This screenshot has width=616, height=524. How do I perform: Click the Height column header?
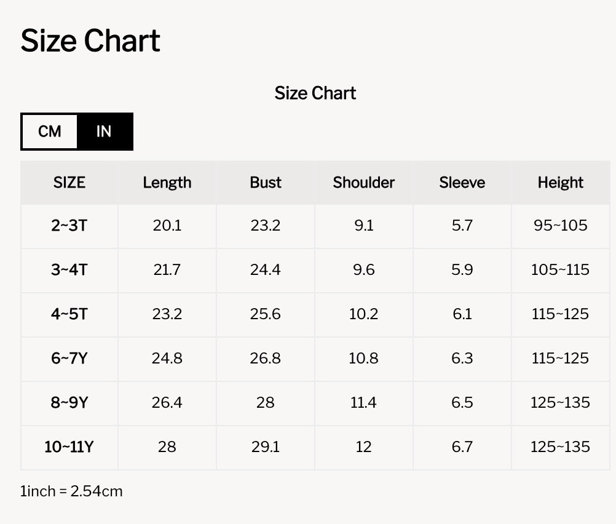[x=561, y=183]
